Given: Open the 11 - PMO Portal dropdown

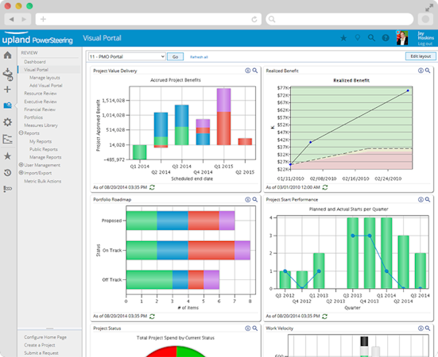Looking at the screenshot, I should point(127,56).
